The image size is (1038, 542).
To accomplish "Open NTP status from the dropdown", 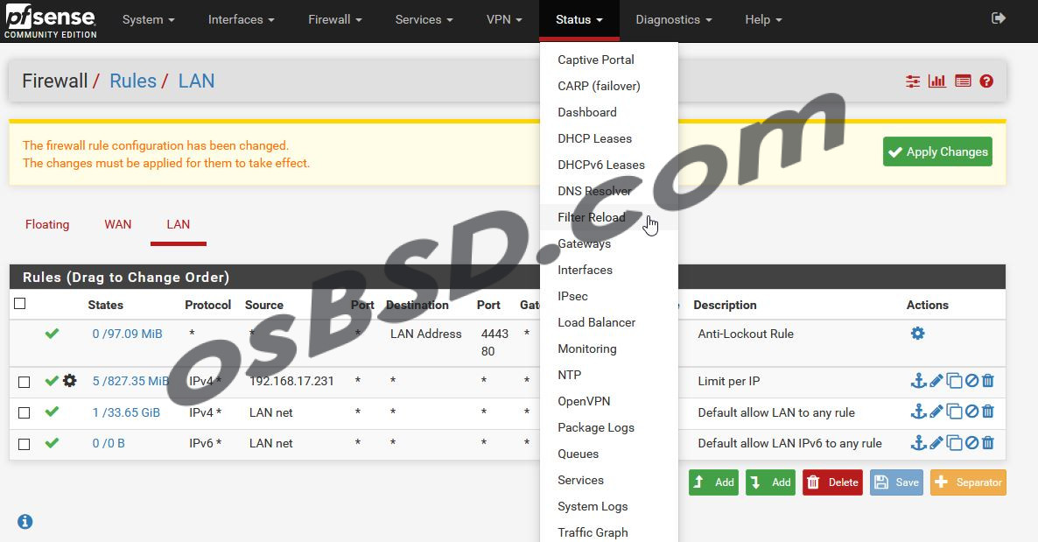I will click(x=569, y=375).
